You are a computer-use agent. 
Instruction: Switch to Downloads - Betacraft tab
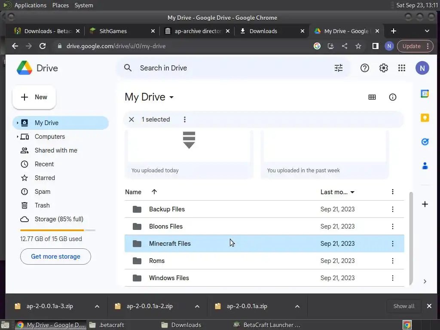tap(47, 31)
